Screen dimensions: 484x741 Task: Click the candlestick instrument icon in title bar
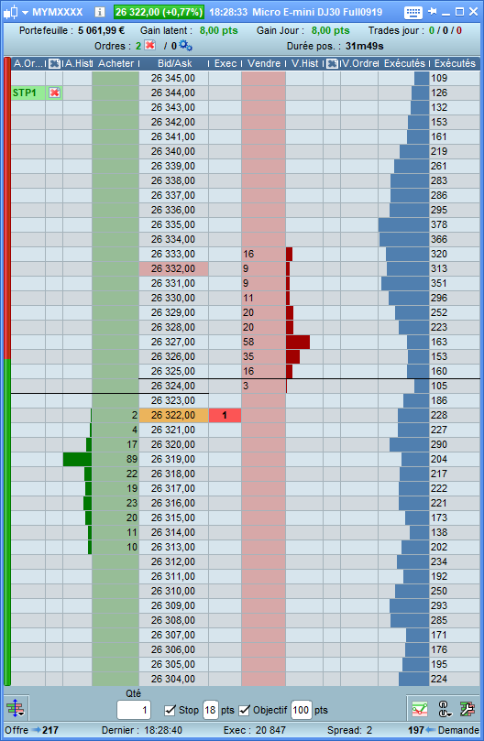pyautogui.click(x=10, y=12)
